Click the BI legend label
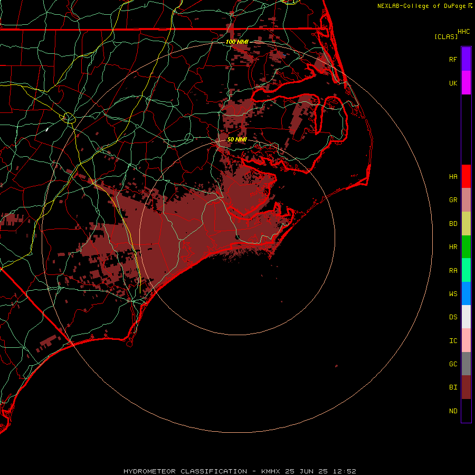The width and height of the screenshot is (475, 475). [x=453, y=387]
